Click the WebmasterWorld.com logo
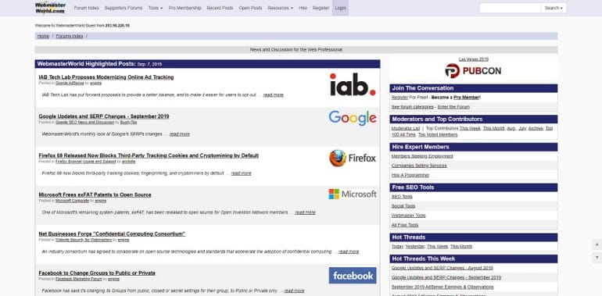Viewport: 602px width, 296px height. [50, 8]
